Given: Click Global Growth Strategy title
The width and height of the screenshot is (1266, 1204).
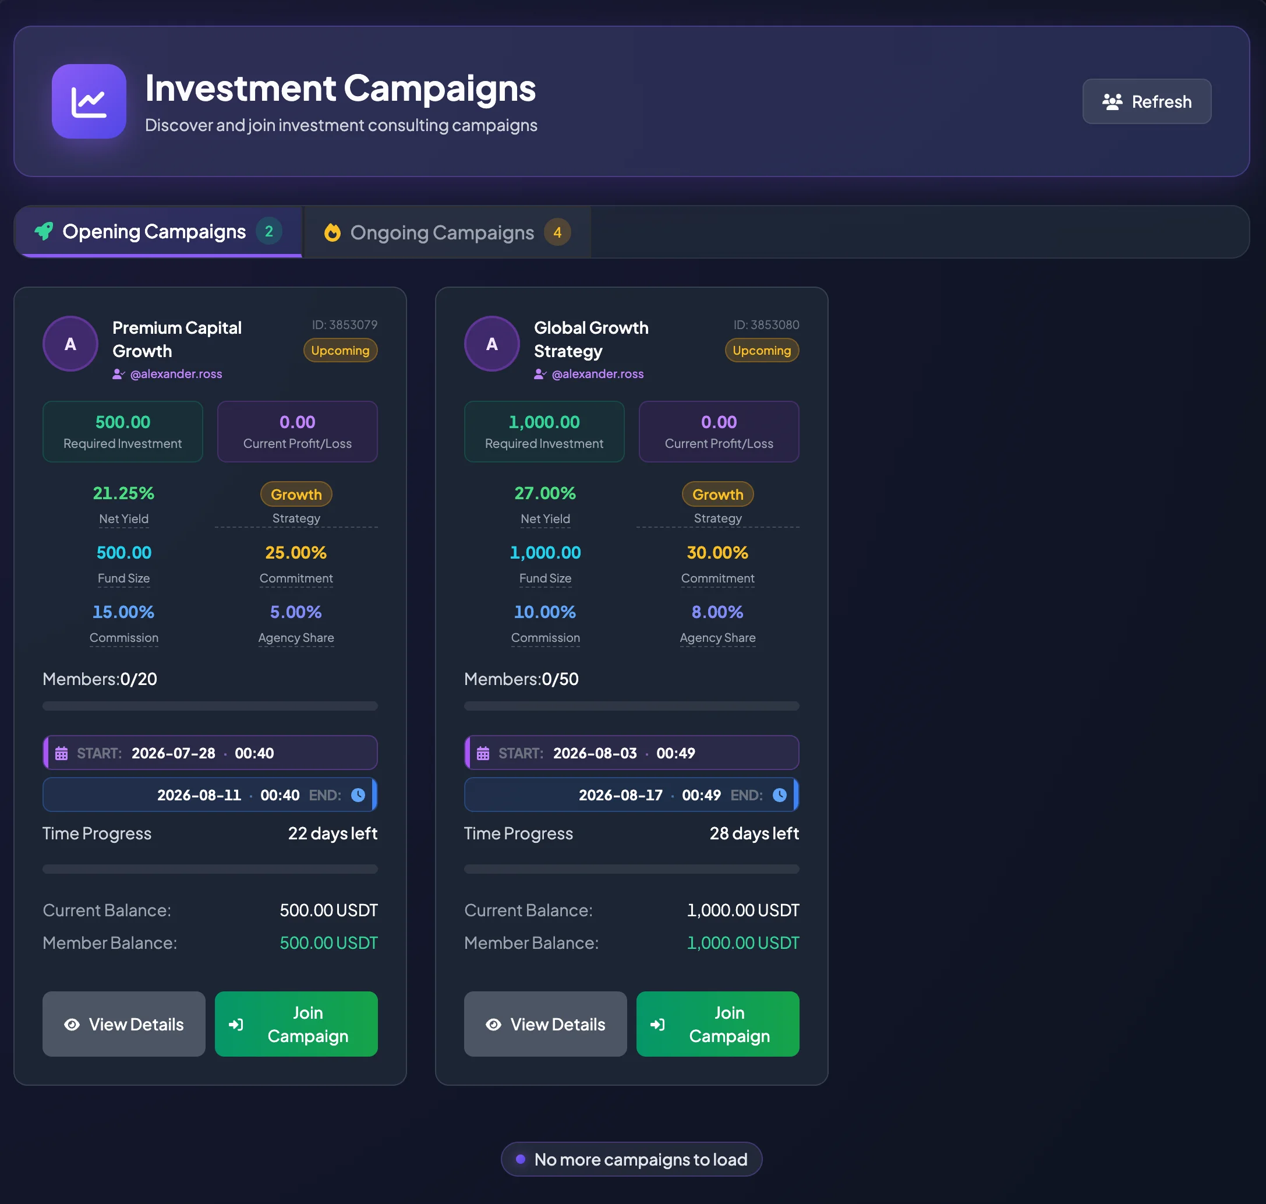Looking at the screenshot, I should point(592,340).
